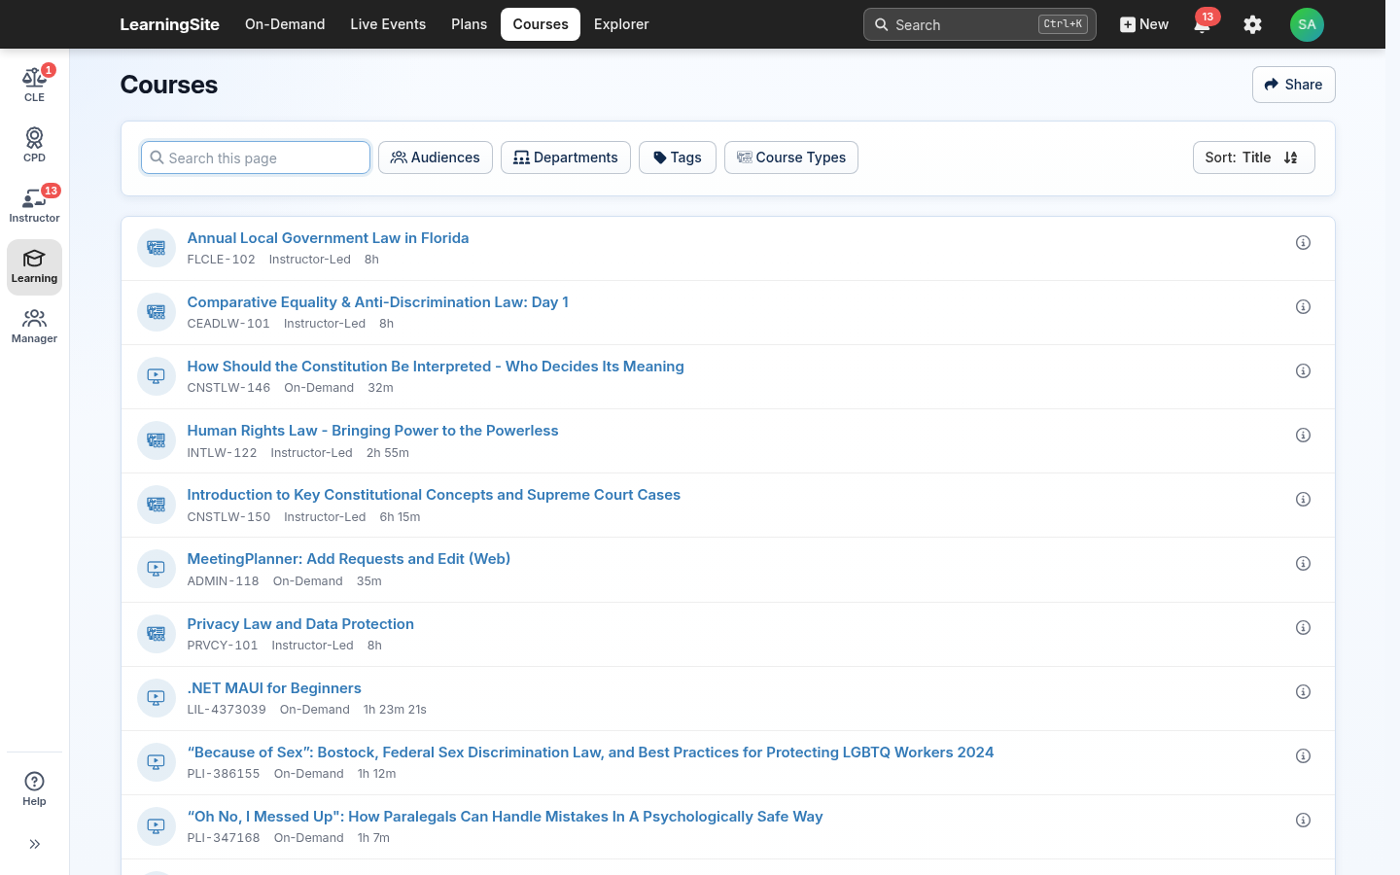The image size is (1400, 875).
Task: Open "Because of Sex" Bostock course
Action: pos(590,752)
